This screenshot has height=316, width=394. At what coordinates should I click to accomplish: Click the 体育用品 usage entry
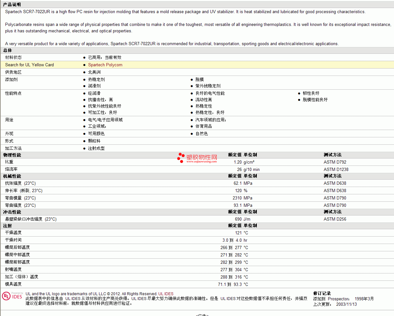tap(204, 126)
